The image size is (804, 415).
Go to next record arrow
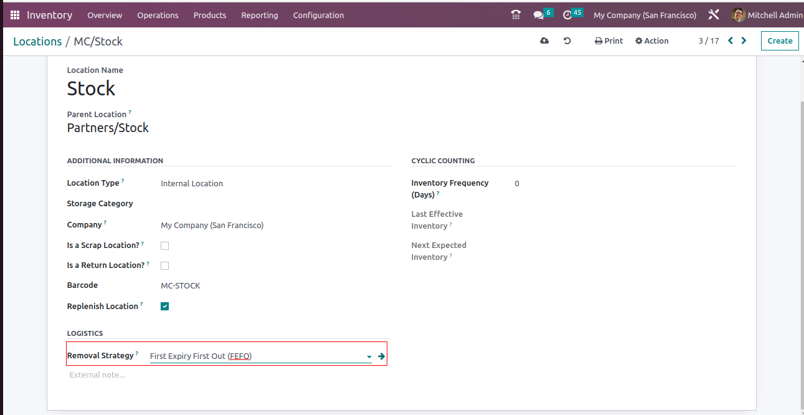pyautogui.click(x=744, y=41)
